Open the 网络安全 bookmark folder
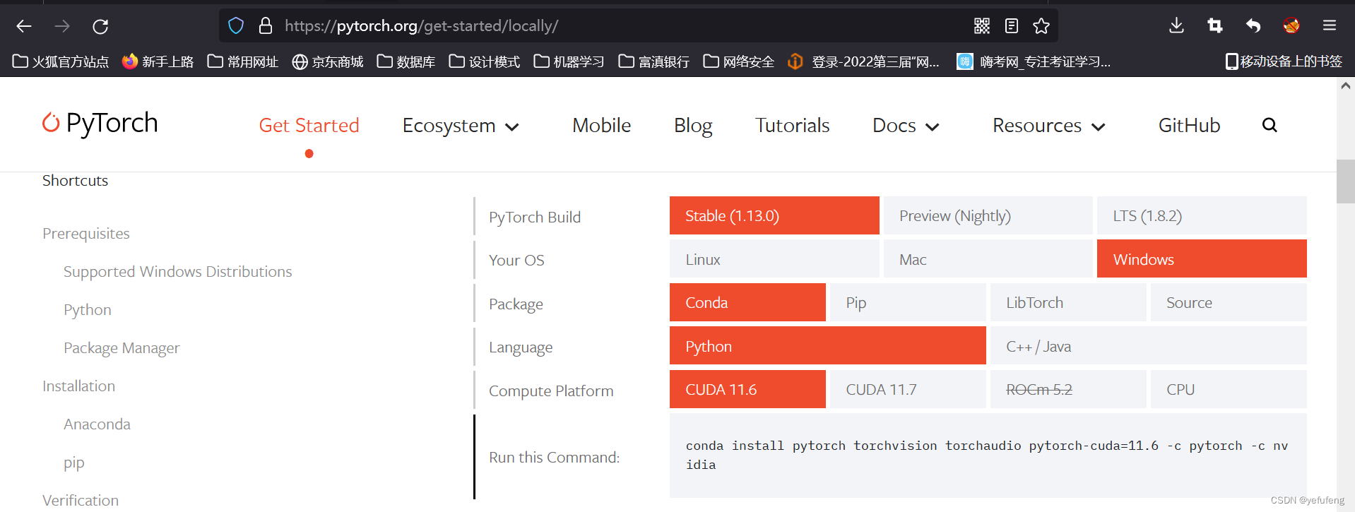 coord(739,62)
